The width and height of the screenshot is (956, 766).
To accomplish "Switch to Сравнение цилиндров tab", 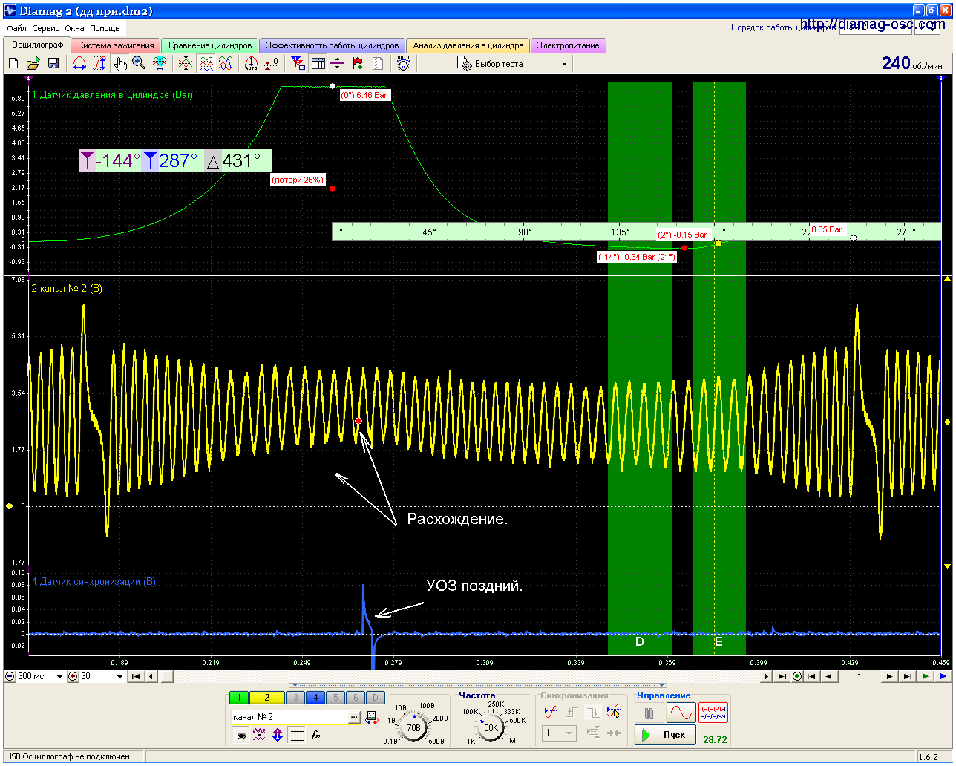I will [x=210, y=45].
